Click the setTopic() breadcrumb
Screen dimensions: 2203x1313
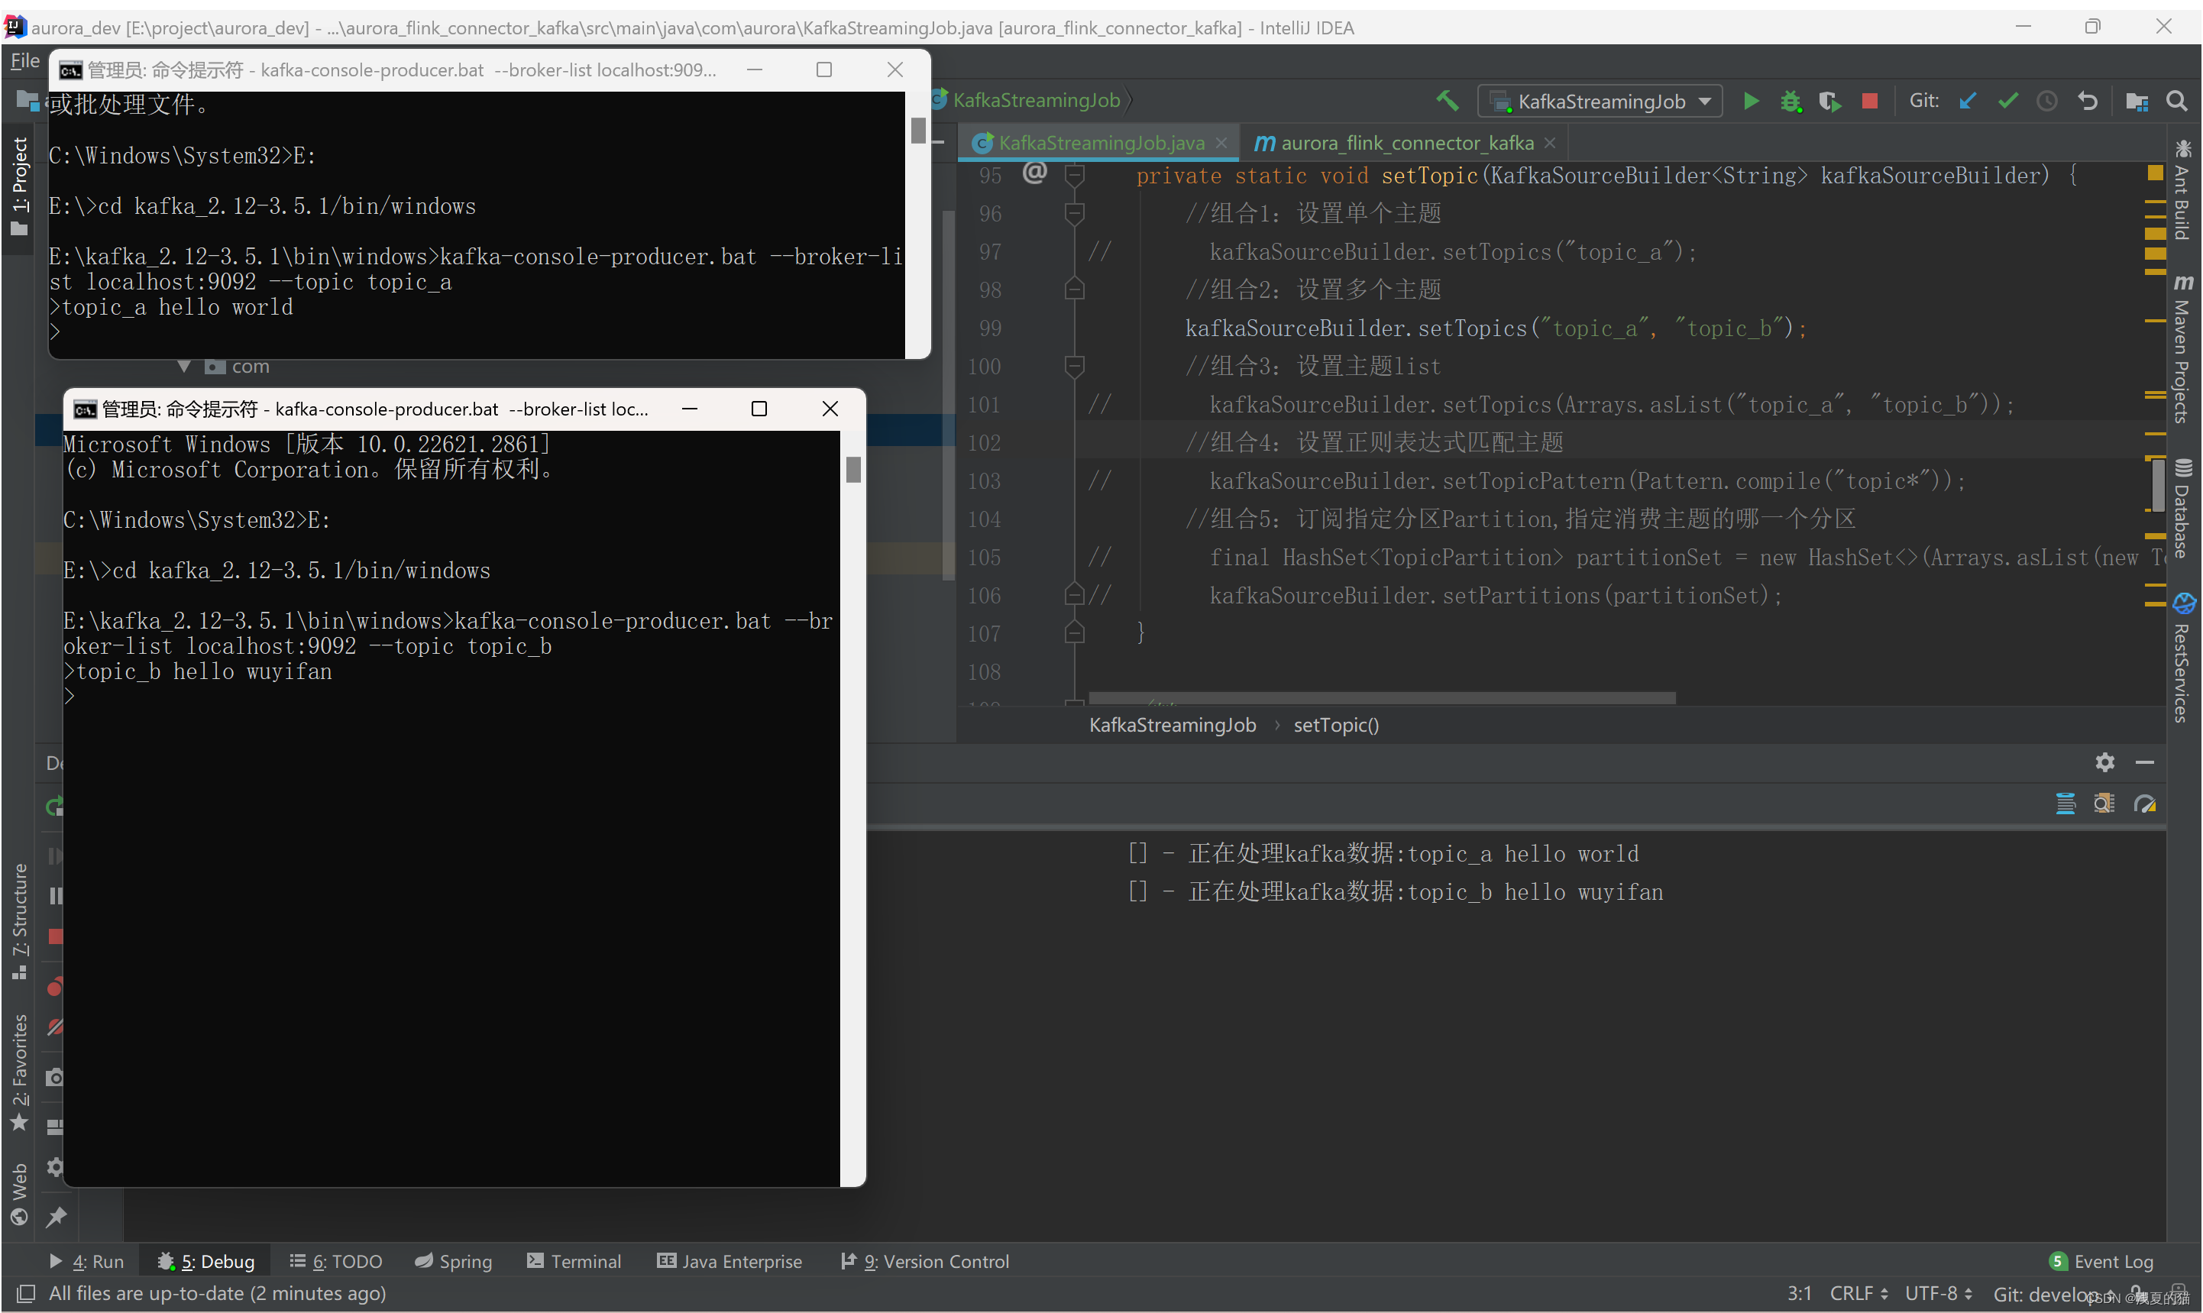[x=1336, y=725]
